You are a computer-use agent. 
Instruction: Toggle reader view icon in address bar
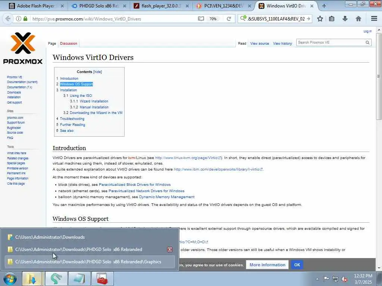tap(201, 19)
